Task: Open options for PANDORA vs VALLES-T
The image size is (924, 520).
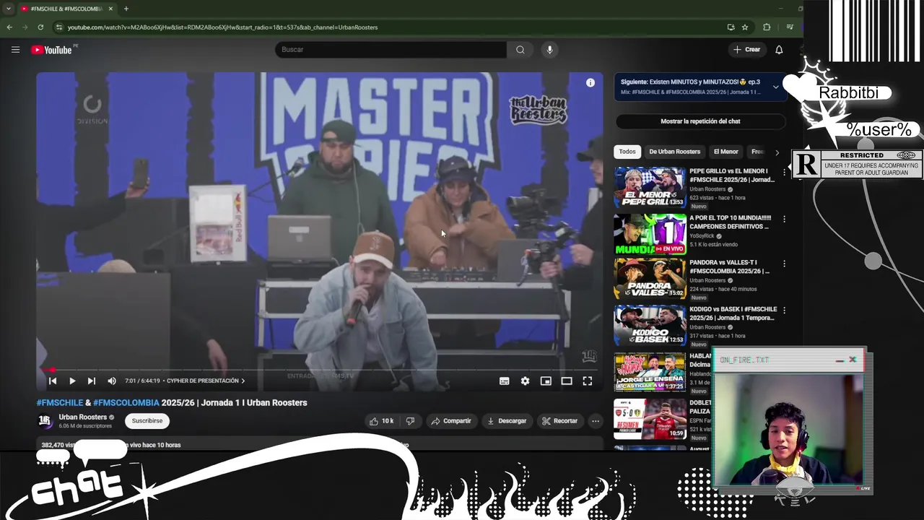Action: [x=784, y=264]
